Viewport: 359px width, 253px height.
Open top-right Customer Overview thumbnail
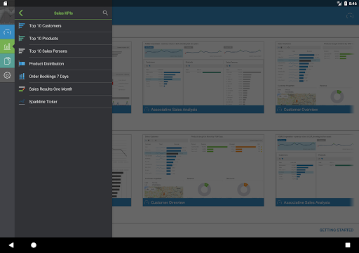[x=314, y=77]
